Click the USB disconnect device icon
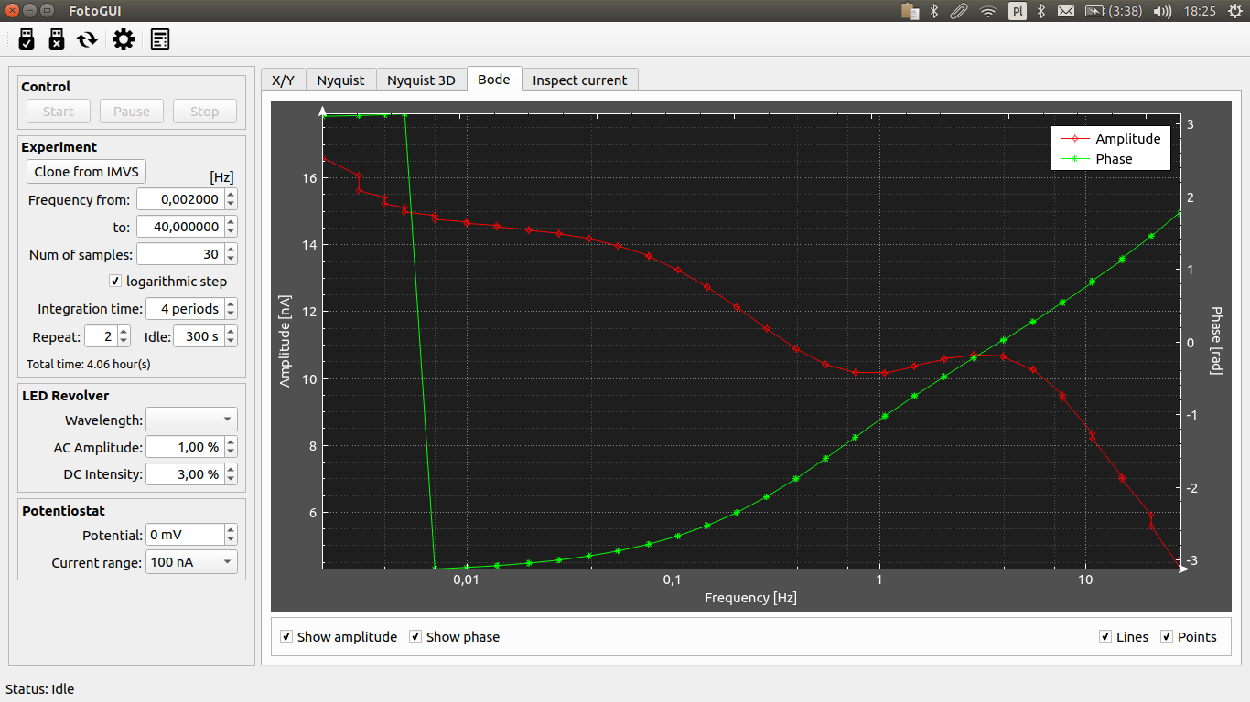The height and width of the screenshot is (702, 1250). tap(56, 39)
